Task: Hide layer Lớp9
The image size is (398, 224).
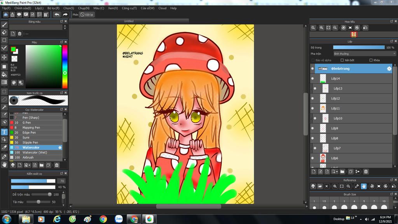Action: [x=312, y=128]
